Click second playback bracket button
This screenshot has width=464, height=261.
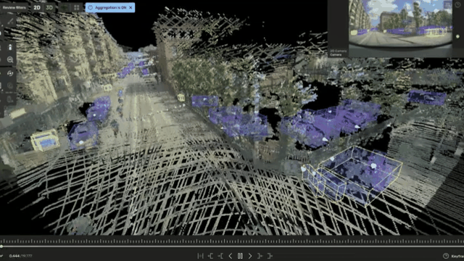pyautogui.click(x=210, y=256)
